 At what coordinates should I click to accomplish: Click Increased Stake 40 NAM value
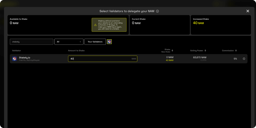tap(198, 23)
